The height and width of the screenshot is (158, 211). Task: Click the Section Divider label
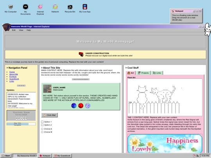pyautogui.click(x=80, y=80)
